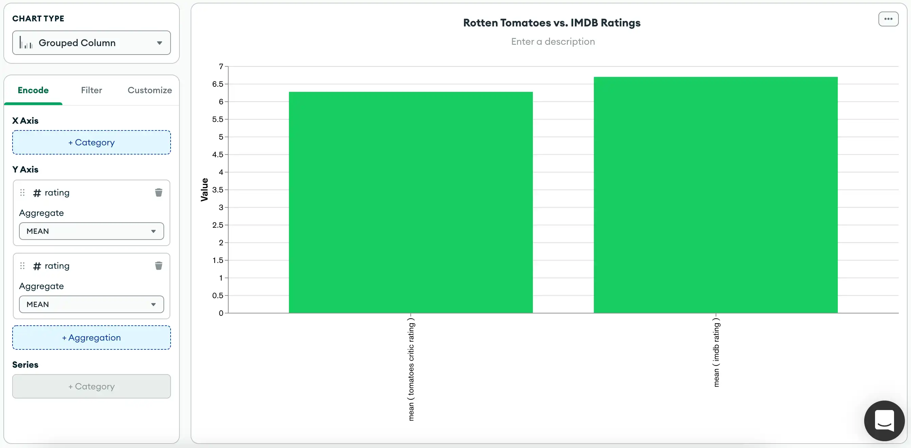Click the Add Category button for X Axis

coord(91,142)
